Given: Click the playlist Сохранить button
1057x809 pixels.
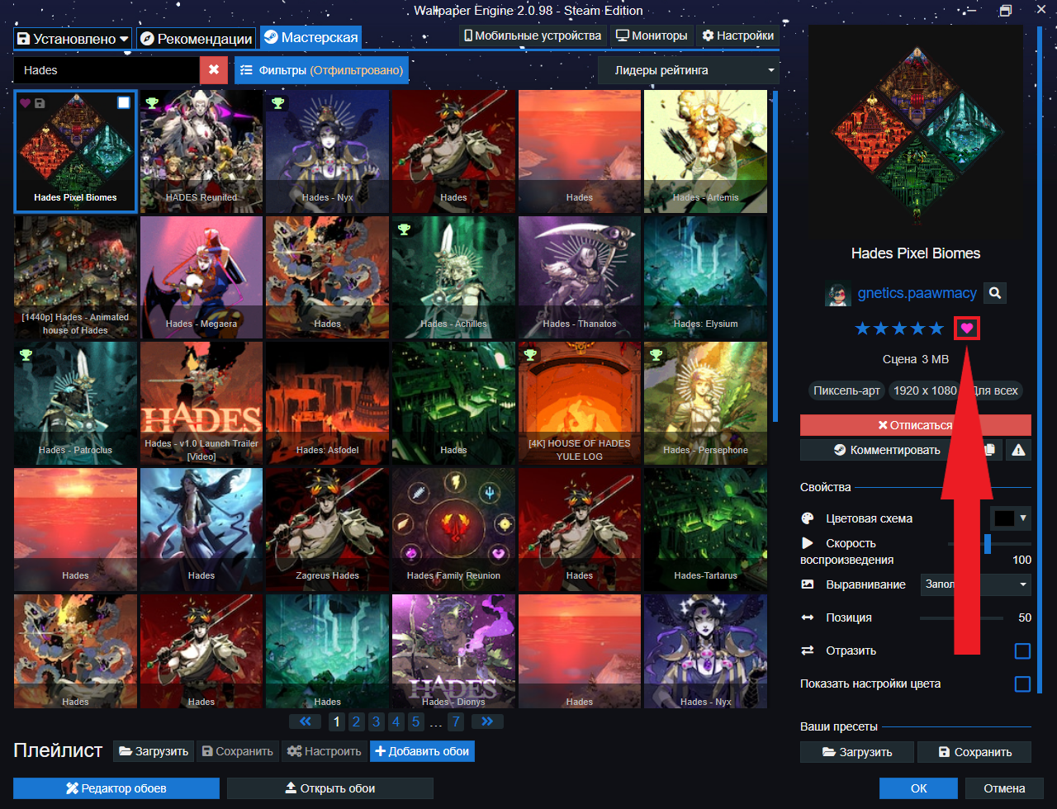Looking at the screenshot, I should click(x=239, y=751).
